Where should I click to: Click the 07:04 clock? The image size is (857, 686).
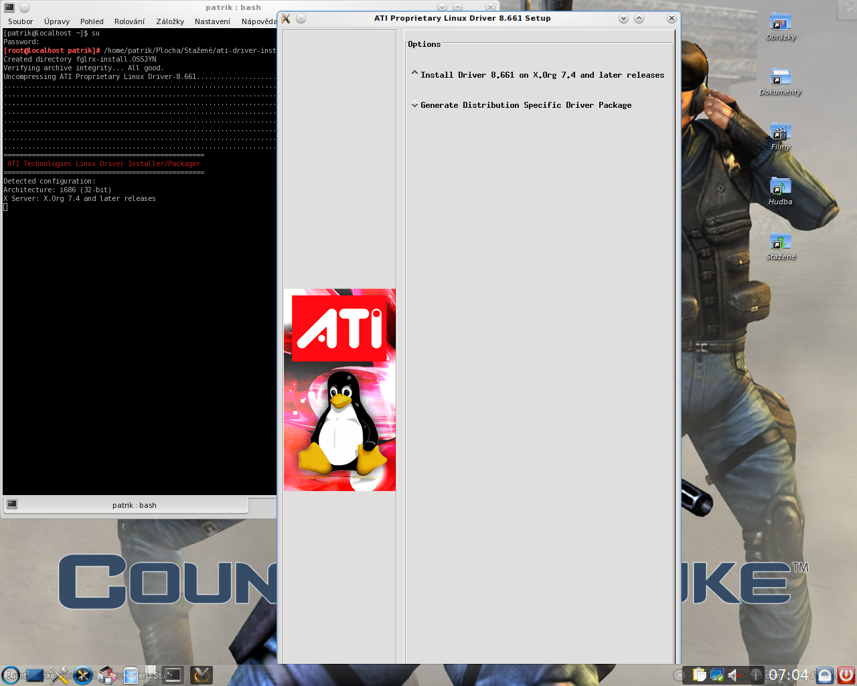coord(789,675)
